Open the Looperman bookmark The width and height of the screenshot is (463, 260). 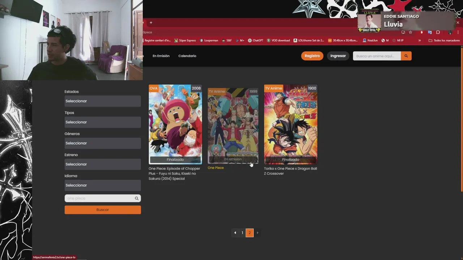click(209, 40)
